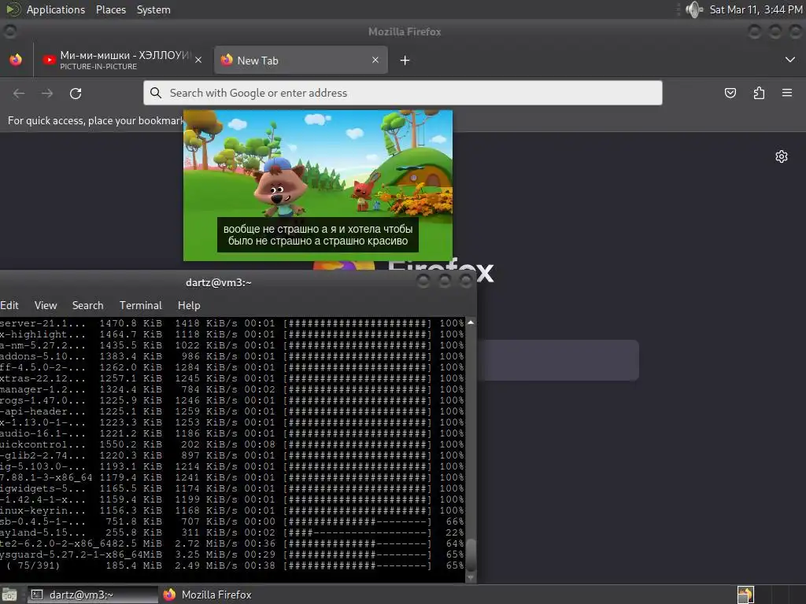Viewport: 806px width, 604px height.
Task: Click the Applications menu logo icon
Action: click(x=13, y=9)
